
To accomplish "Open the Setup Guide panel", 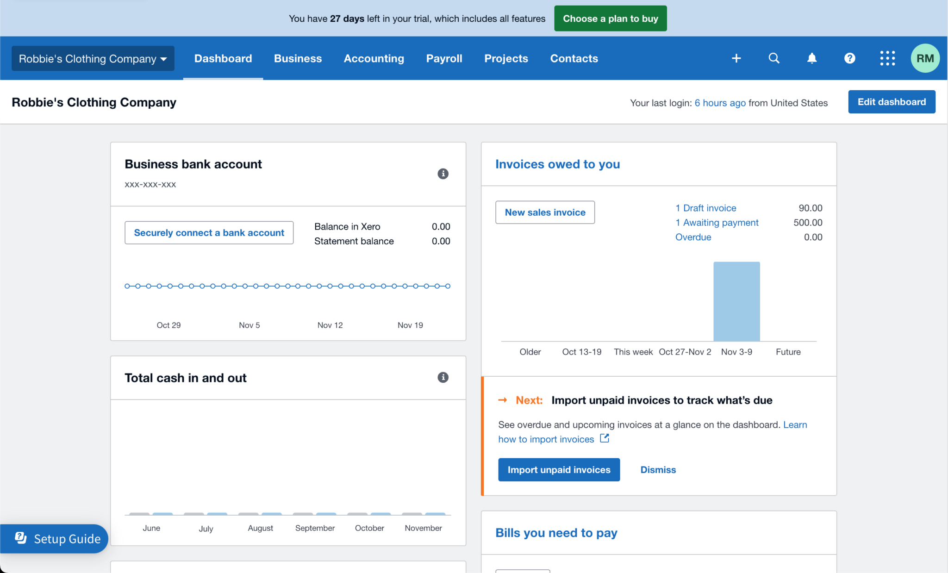I will pos(54,538).
